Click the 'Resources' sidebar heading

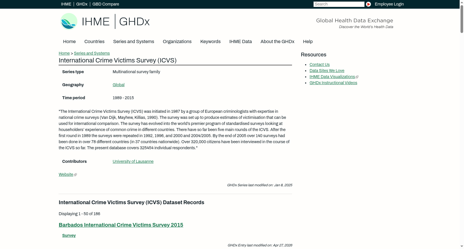(x=313, y=55)
